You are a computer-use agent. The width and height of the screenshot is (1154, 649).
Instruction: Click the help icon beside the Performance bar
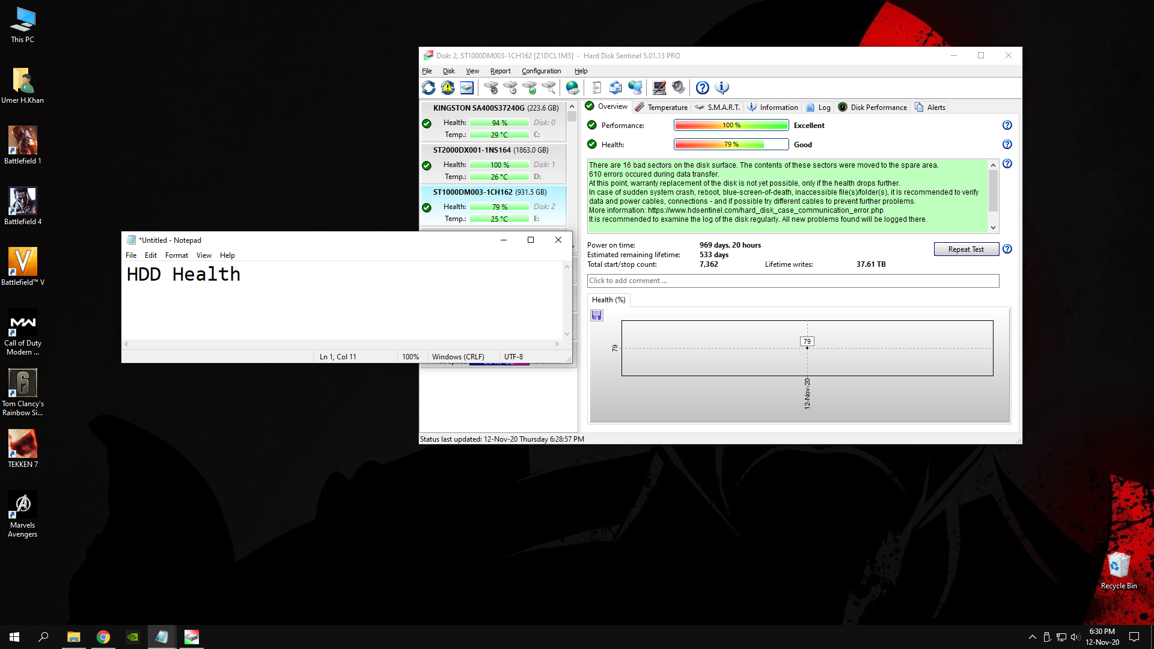point(1007,125)
